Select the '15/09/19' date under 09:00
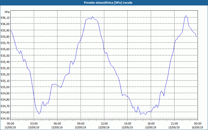The image size is (208, 130). [x=80, y=127]
